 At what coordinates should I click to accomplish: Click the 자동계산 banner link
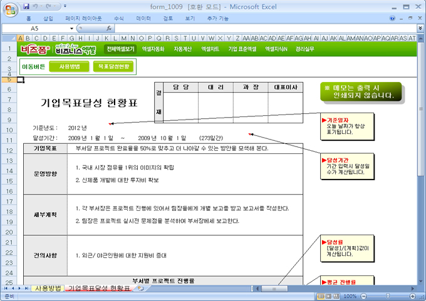pos(182,49)
